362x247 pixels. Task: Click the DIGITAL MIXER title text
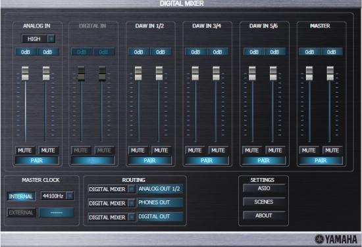pos(182,3)
